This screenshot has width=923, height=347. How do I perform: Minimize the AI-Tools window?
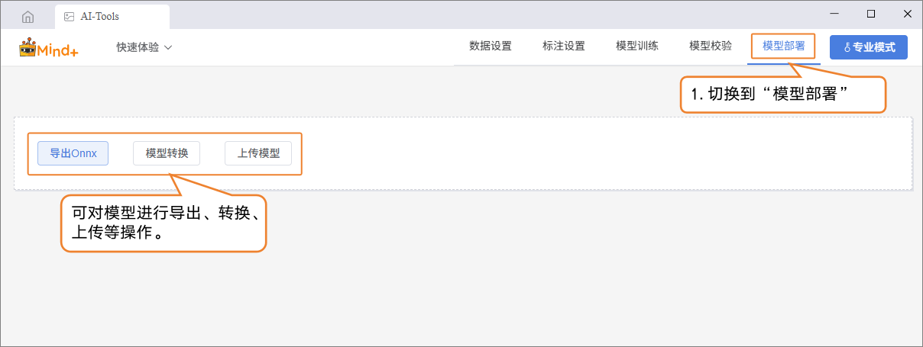(x=834, y=14)
